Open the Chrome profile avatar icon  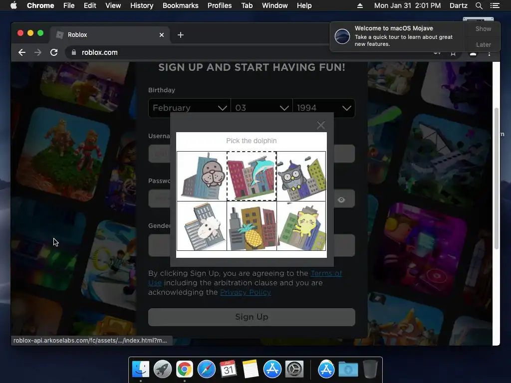click(x=473, y=53)
